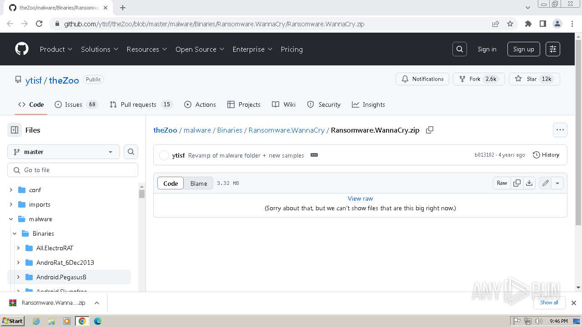Open the more file actions ellipsis button
Viewport: 582px width, 327px height.
click(560, 130)
